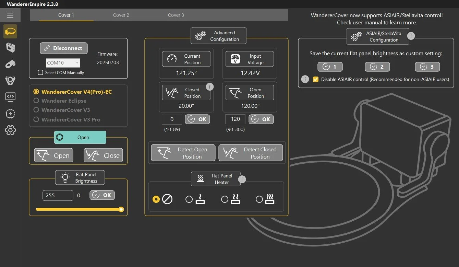Select high heater level radio option
Image resolution: width=459 pixels, height=267 pixels.
259,199
